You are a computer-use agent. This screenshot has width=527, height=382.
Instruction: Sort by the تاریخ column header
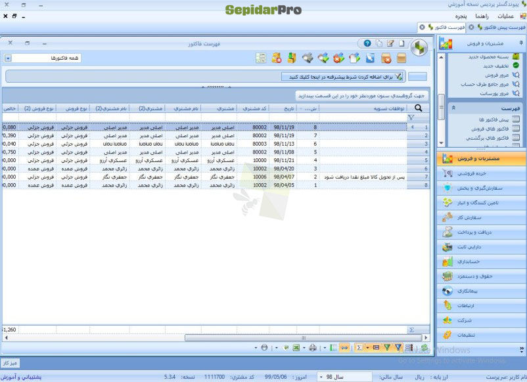click(x=283, y=108)
